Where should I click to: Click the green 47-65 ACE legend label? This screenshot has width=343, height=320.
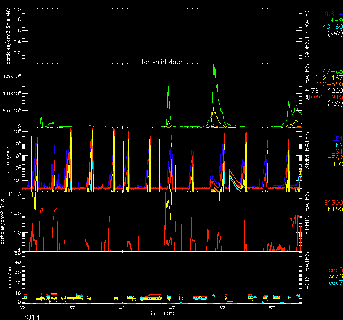(x=332, y=72)
